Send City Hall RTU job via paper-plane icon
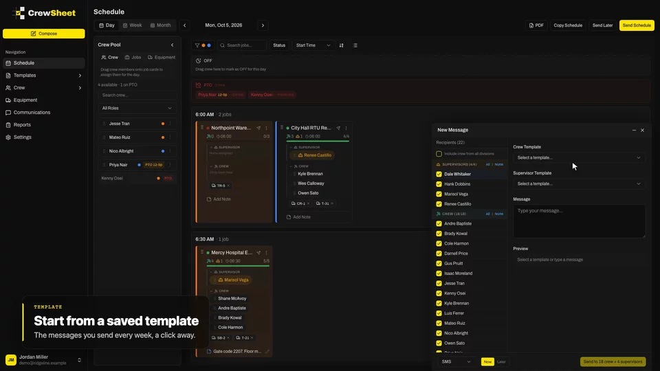Image resolution: width=660 pixels, height=371 pixels. [338, 128]
